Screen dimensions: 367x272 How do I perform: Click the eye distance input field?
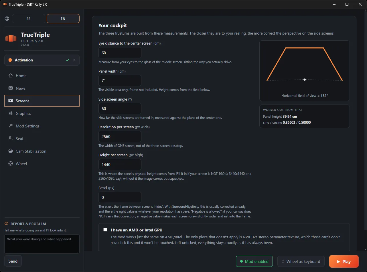pos(120,53)
